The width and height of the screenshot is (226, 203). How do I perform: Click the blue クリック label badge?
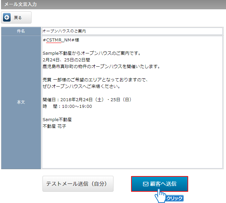[x=175, y=198]
